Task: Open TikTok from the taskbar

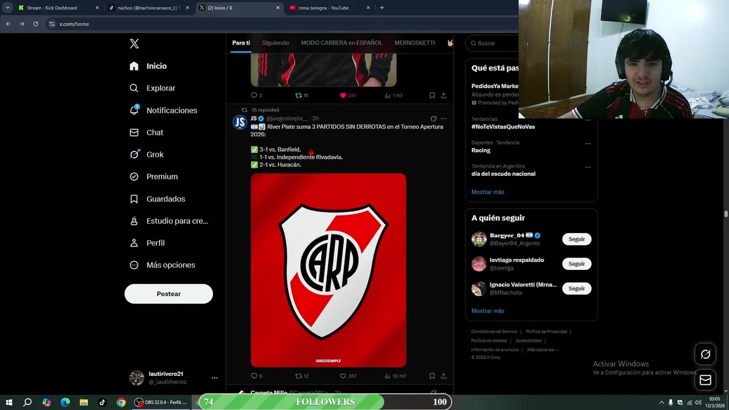Action: (x=103, y=402)
